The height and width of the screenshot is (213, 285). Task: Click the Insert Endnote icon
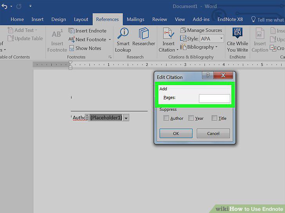[71, 30]
